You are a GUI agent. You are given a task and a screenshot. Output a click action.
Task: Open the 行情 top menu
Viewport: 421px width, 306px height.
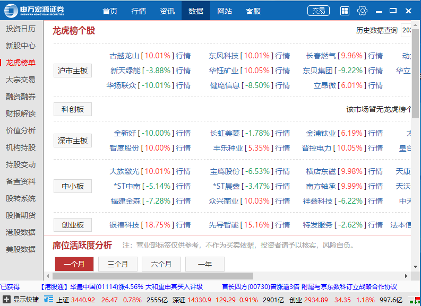coord(139,11)
